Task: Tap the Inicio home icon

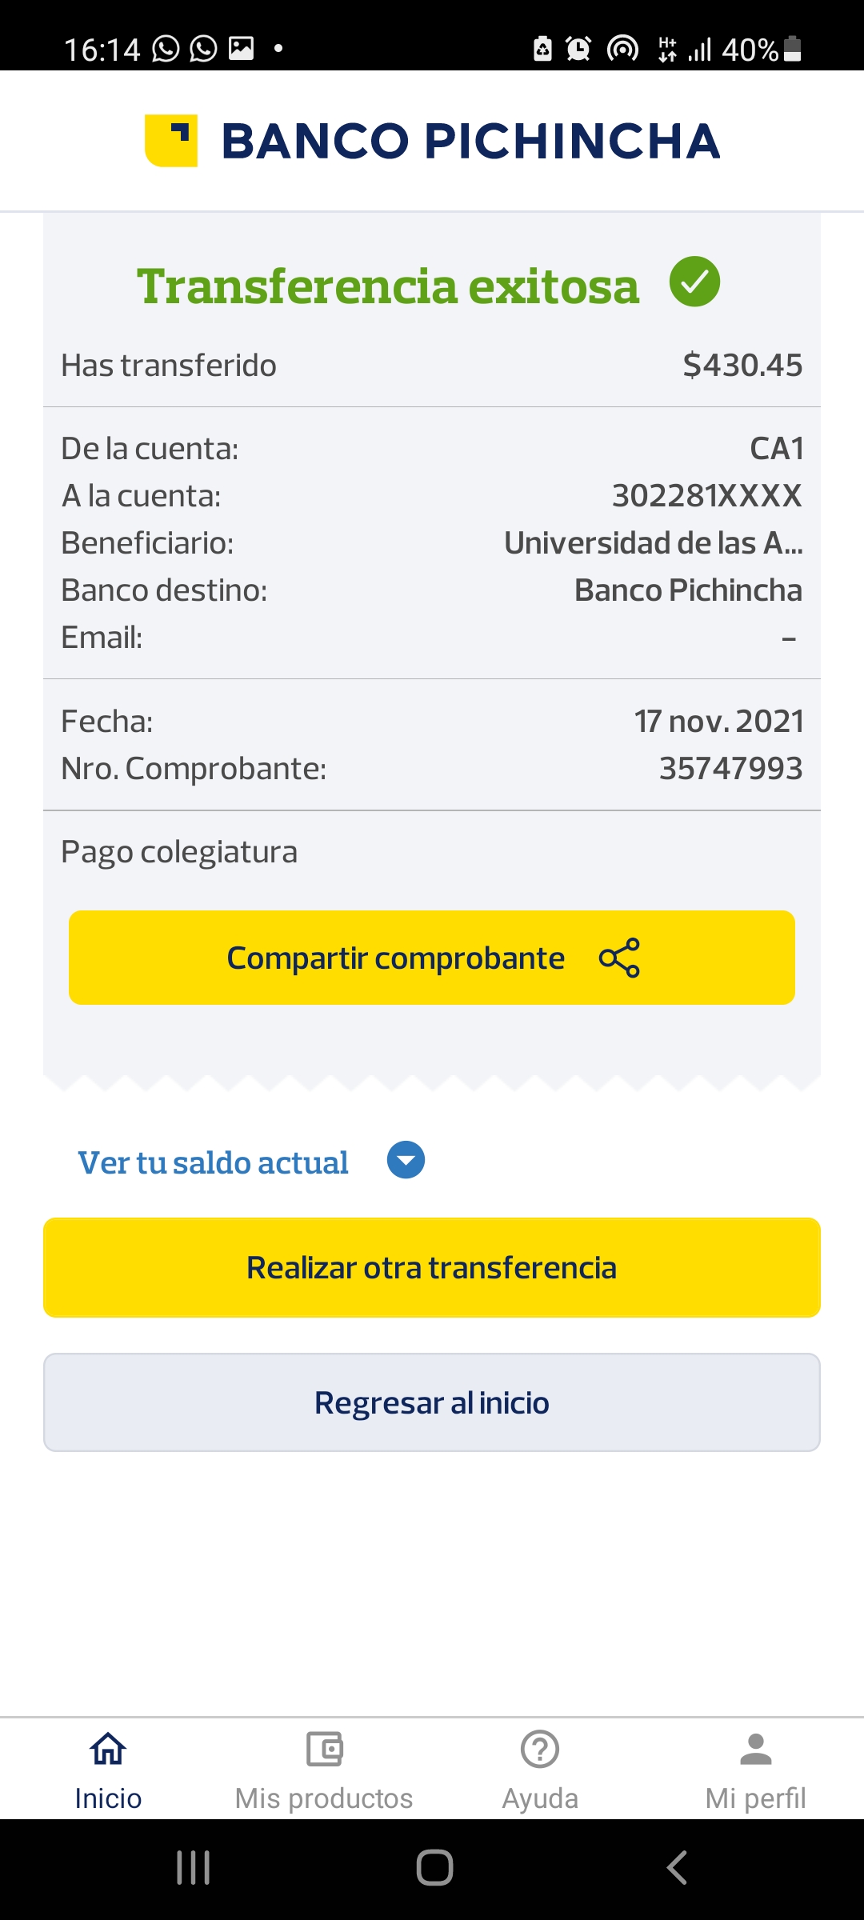Action: point(108,1749)
